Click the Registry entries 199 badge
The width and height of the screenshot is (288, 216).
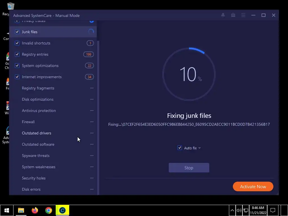89,54
